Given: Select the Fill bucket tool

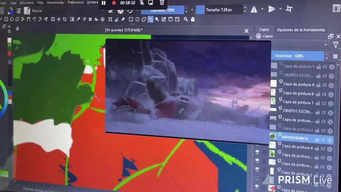Looking at the screenshot, I should click(x=96, y=19).
